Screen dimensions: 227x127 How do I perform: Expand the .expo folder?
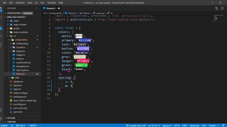coord(16,21)
